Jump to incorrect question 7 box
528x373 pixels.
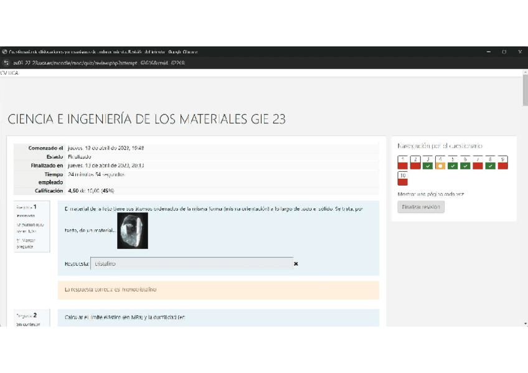(x=478, y=163)
